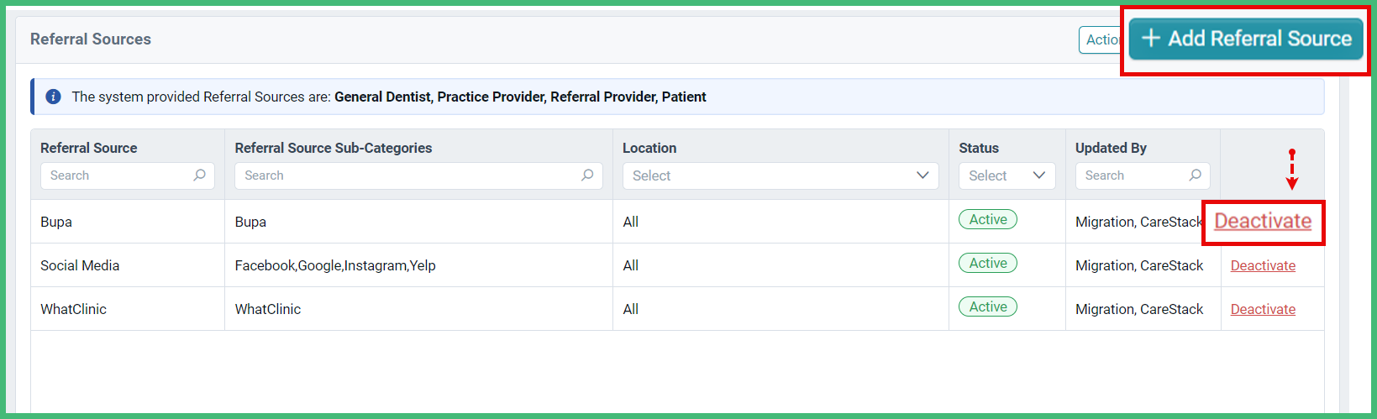
Task: Click the blue info icon in the banner
Action: [53, 97]
